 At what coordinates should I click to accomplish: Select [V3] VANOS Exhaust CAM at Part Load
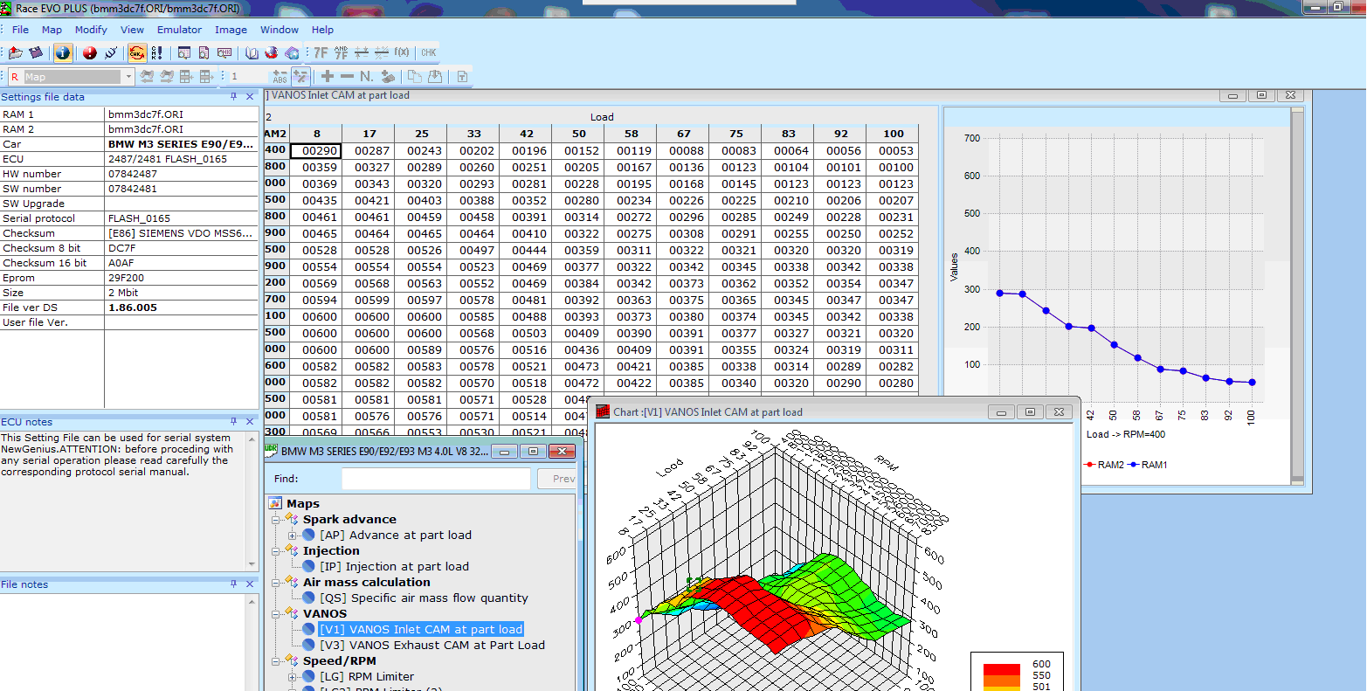coord(432,646)
